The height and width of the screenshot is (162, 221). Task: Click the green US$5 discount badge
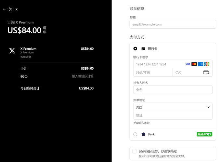click(x=204, y=134)
